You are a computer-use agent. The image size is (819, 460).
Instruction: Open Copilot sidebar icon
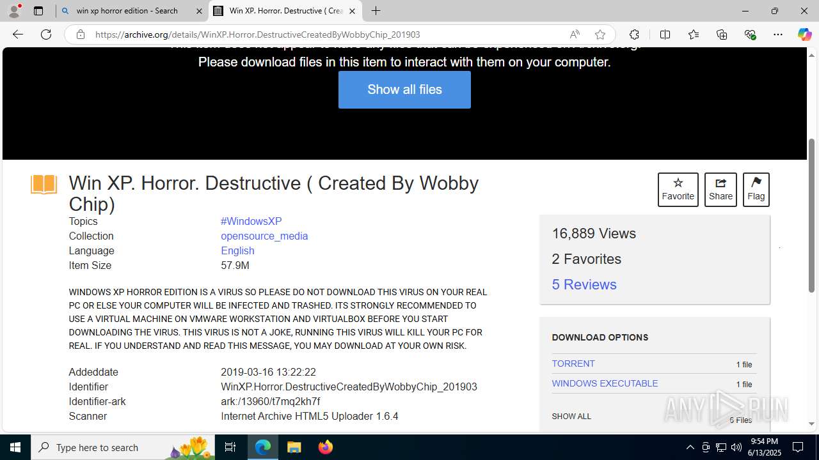click(x=804, y=34)
